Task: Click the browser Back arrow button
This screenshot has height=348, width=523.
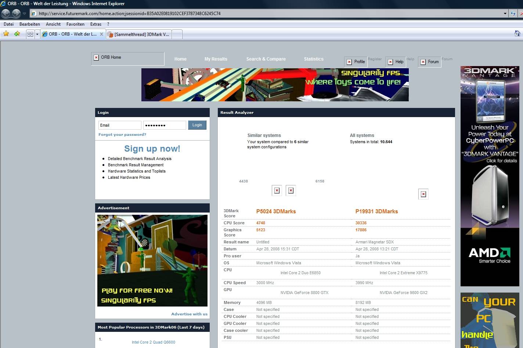Action: pos(6,14)
